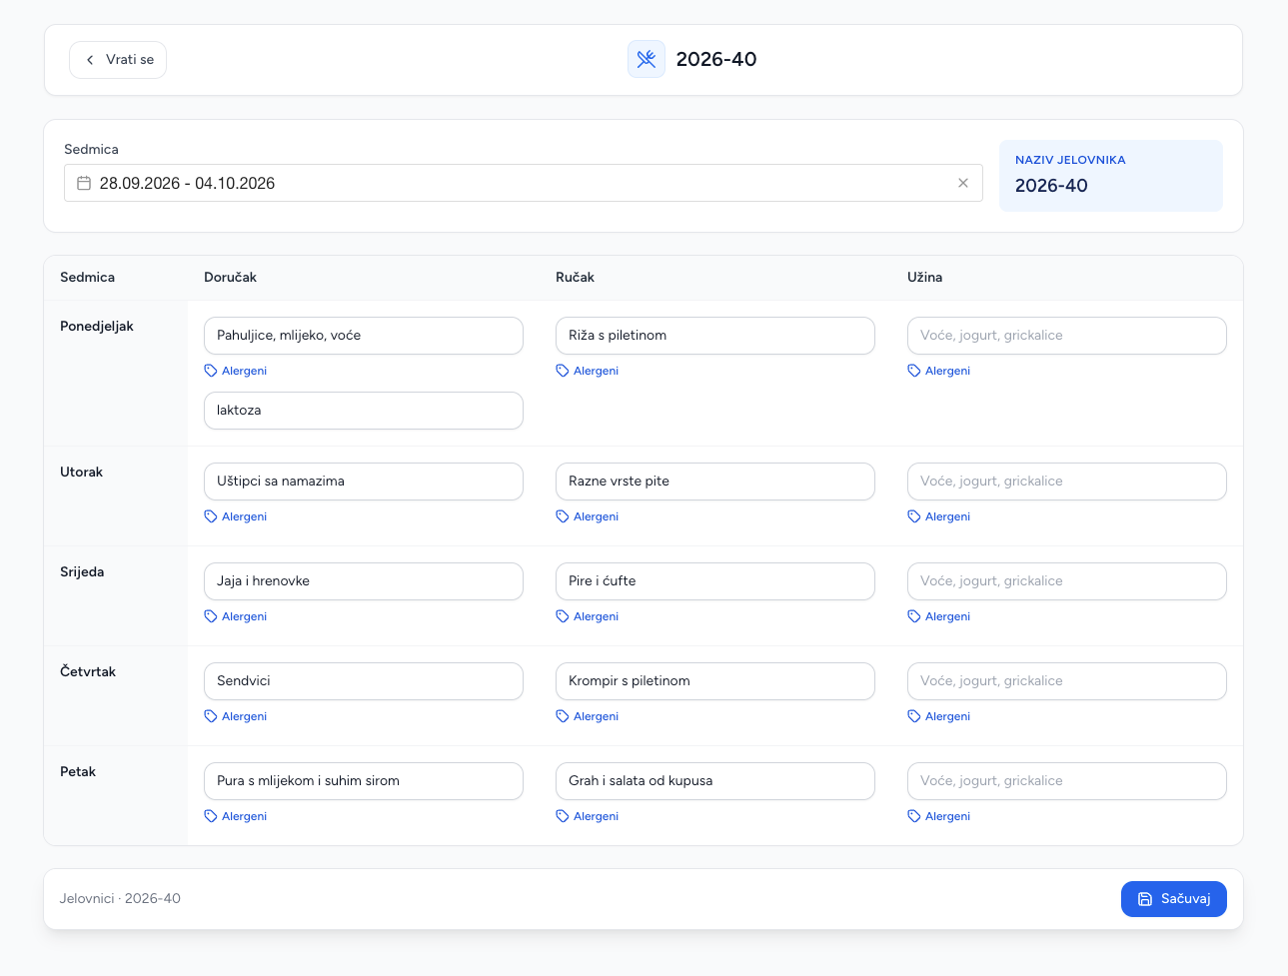The width and height of the screenshot is (1288, 976).
Task: Edit the Uštipci sa namazima field
Action: pyautogui.click(x=364, y=482)
